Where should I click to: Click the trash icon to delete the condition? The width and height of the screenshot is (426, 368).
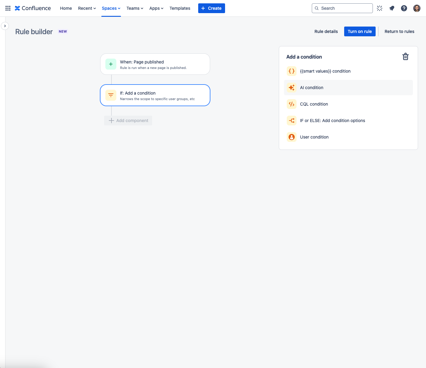pyautogui.click(x=405, y=56)
